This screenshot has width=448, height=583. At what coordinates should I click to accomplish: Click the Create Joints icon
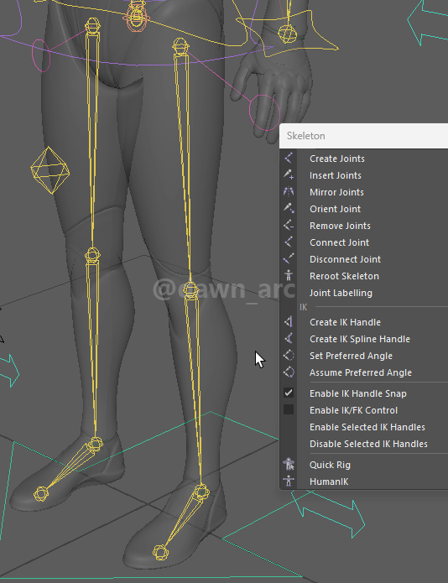coord(289,158)
